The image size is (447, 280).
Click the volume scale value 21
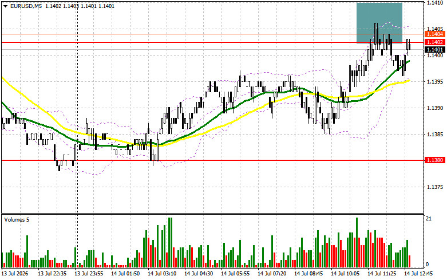[429, 219]
